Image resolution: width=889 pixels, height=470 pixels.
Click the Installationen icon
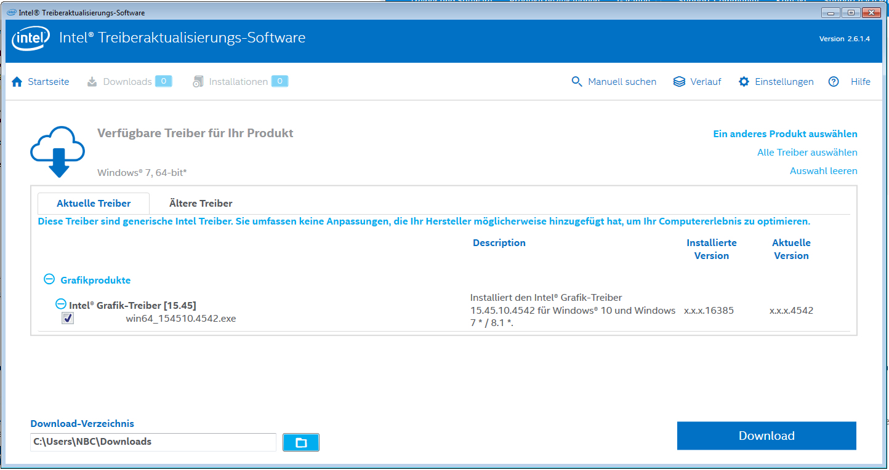(198, 82)
